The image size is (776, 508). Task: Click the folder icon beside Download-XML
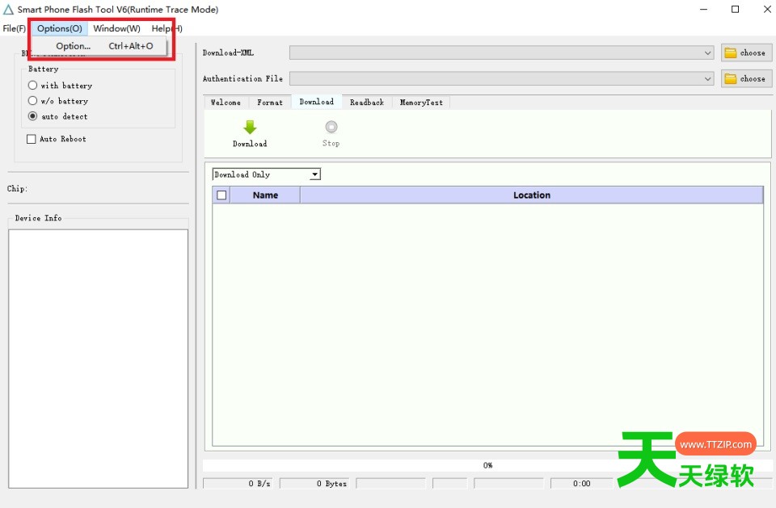click(x=731, y=53)
